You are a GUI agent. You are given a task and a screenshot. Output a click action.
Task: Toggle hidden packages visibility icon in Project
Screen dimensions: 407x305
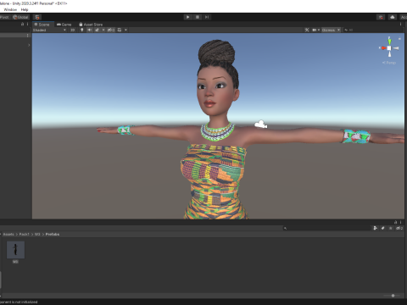click(x=399, y=228)
